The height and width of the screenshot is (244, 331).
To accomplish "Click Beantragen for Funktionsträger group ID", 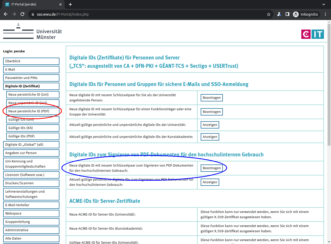I will click(x=212, y=112).
